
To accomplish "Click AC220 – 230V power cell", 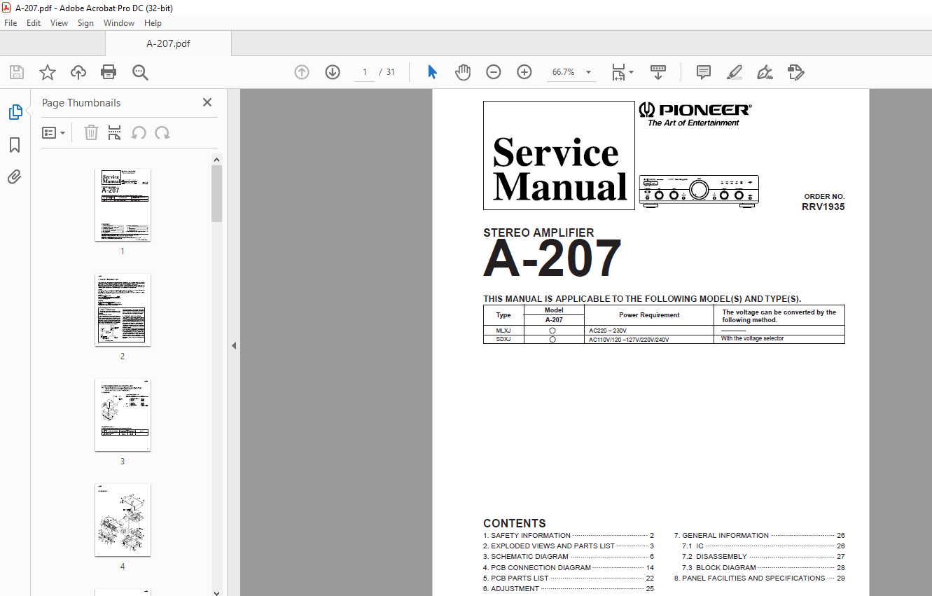I will 649,330.
